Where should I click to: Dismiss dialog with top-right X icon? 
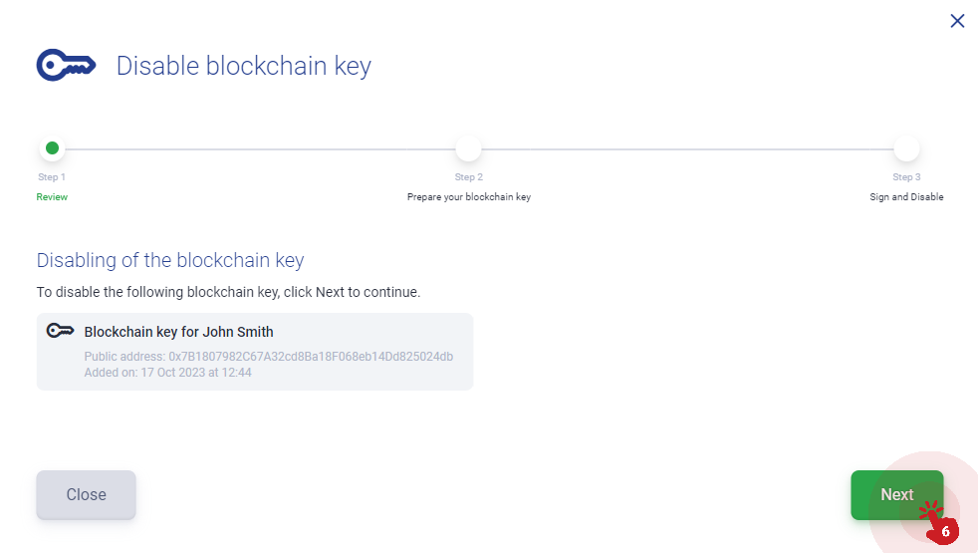point(957,21)
